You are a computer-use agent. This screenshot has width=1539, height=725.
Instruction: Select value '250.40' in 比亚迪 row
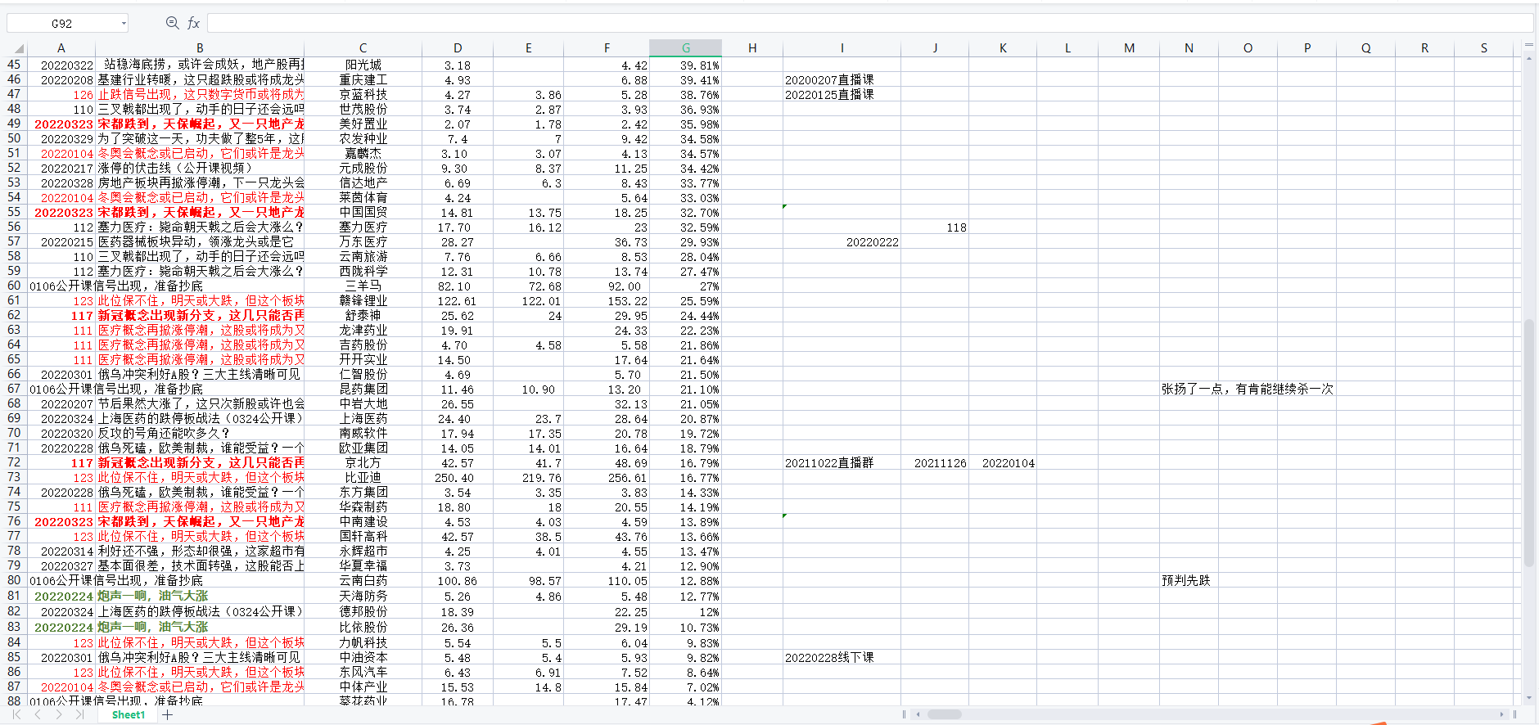[458, 477]
